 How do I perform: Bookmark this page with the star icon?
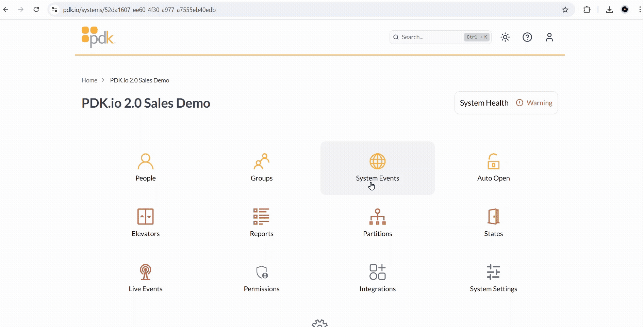click(565, 10)
